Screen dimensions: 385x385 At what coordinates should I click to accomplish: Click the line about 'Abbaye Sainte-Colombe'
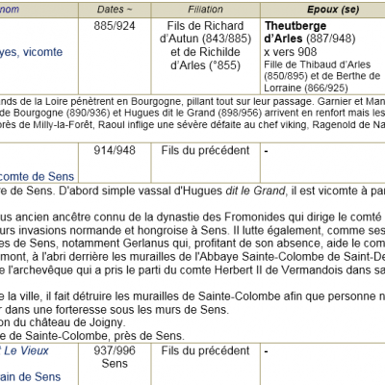(x=192, y=257)
